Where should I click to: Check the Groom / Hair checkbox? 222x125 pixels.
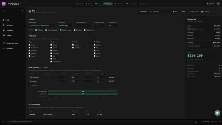click(x=51, y=61)
